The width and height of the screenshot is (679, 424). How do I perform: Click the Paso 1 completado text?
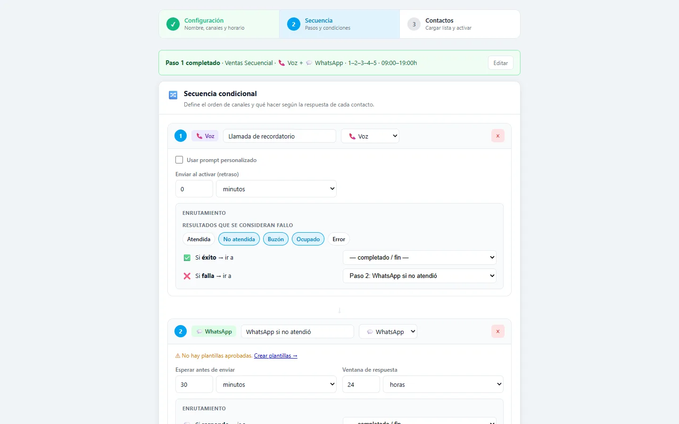pyautogui.click(x=193, y=63)
